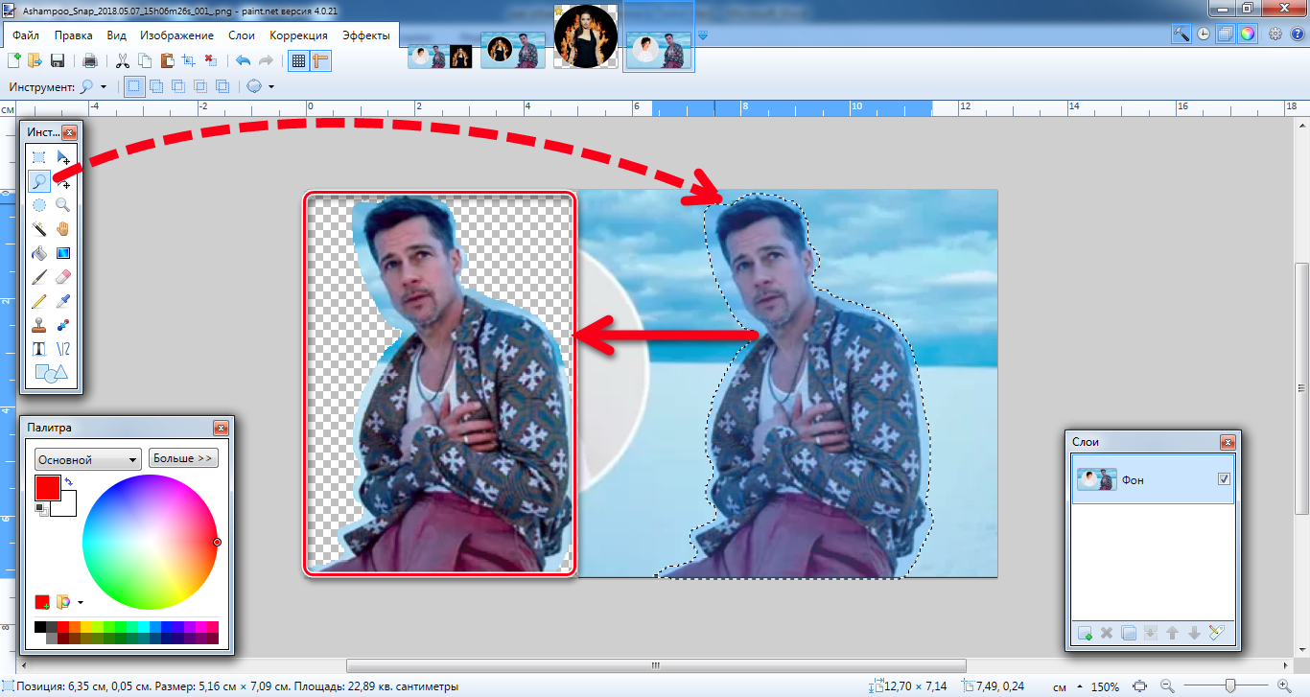Toggle the Tools window visibility
The width and height of the screenshot is (1310, 697).
(x=1181, y=34)
